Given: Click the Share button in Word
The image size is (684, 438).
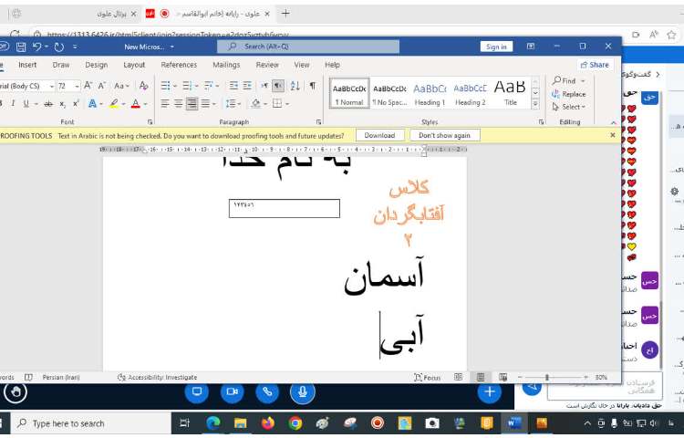Looking at the screenshot, I should pos(595,65).
